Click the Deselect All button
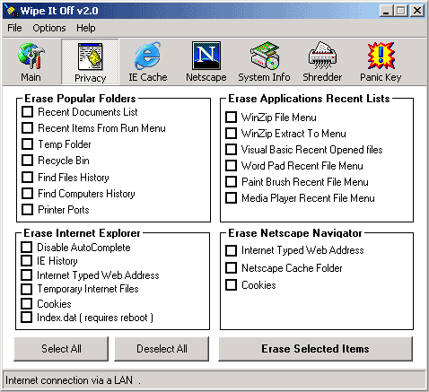 (162, 349)
